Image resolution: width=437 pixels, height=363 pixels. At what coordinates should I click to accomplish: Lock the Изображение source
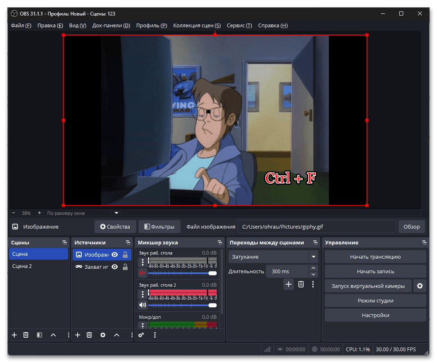[125, 254]
